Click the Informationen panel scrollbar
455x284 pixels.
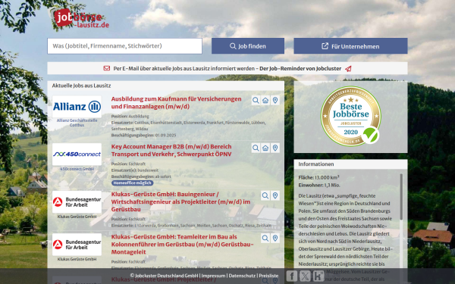(x=401, y=197)
